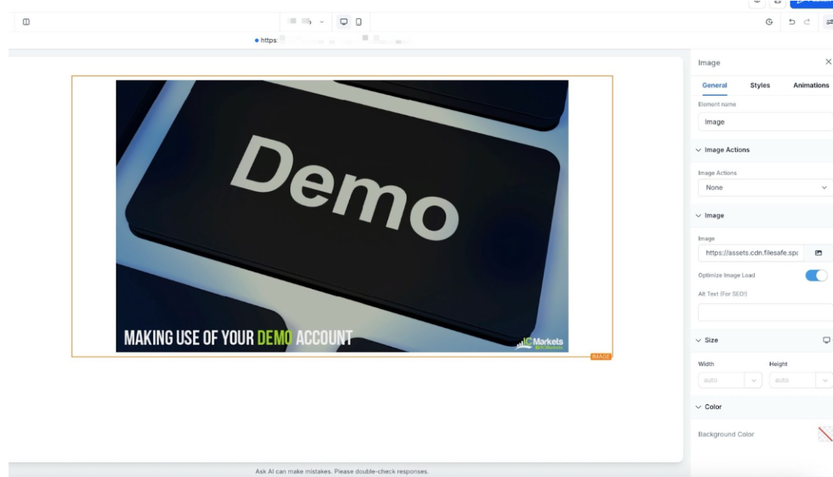Switch to desktop view preview
Screen dimensions: 833x477
click(343, 22)
